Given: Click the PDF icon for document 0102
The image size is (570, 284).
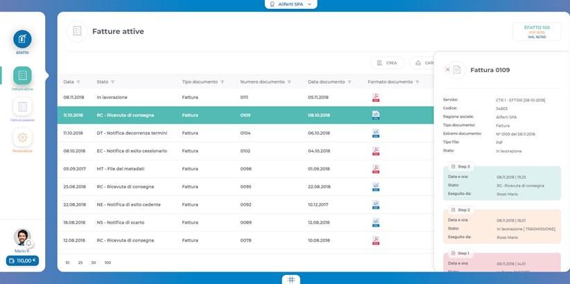Looking at the screenshot, I should pyautogui.click(x=375, y=150).
